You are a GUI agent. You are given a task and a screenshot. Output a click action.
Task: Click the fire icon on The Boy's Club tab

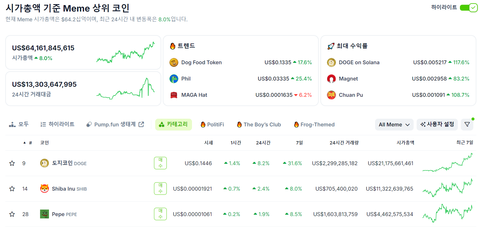coord(239,125)
